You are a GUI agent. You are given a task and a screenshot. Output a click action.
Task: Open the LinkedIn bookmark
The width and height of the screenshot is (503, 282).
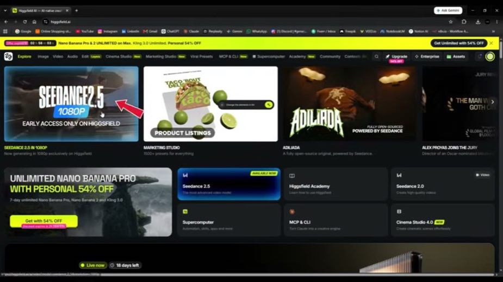click(x=131, y=31)
